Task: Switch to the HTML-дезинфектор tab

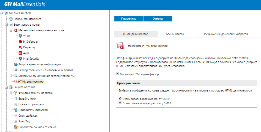Action: pyautogui.click(x=136, y=34)
